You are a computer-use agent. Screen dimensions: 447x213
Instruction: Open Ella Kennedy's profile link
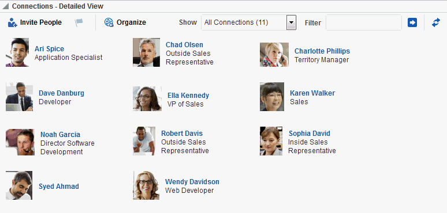pos(188,96)
